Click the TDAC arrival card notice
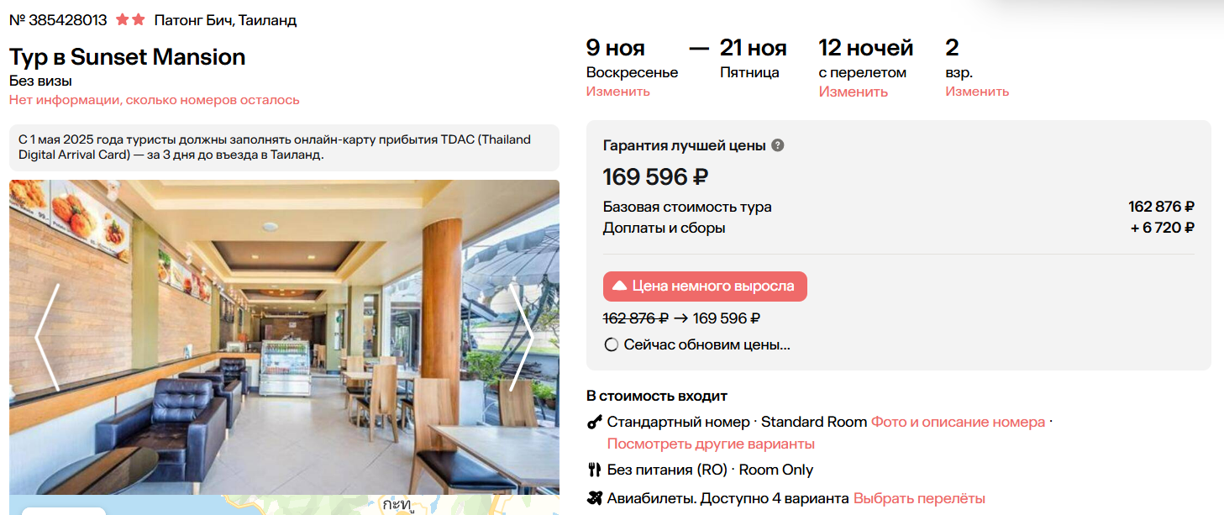Viewport: 1224px width, 515px height. point(284,147)
